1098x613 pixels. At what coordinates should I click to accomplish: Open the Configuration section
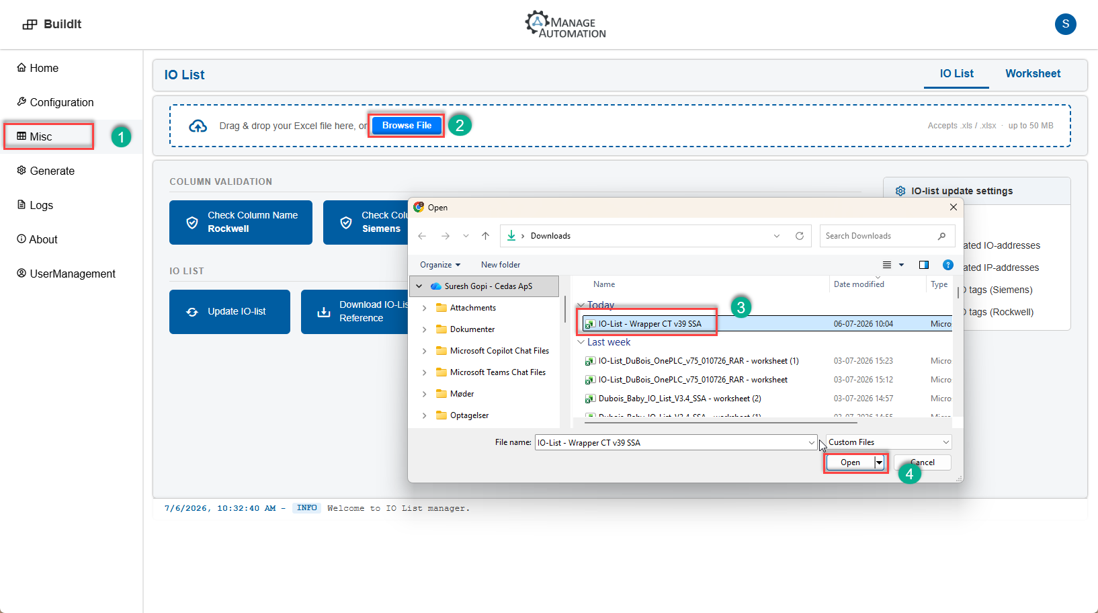(55, 102)
